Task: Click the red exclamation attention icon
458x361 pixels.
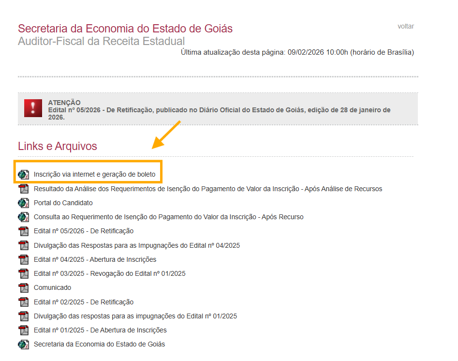Action: click(x=33, y=108)
